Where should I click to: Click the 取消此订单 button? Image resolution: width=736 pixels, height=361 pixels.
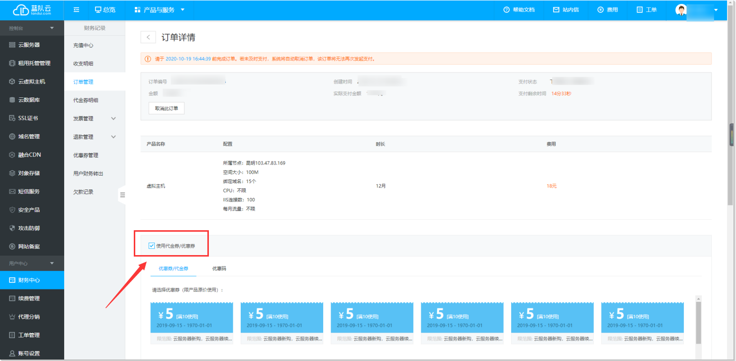[167, 108]
